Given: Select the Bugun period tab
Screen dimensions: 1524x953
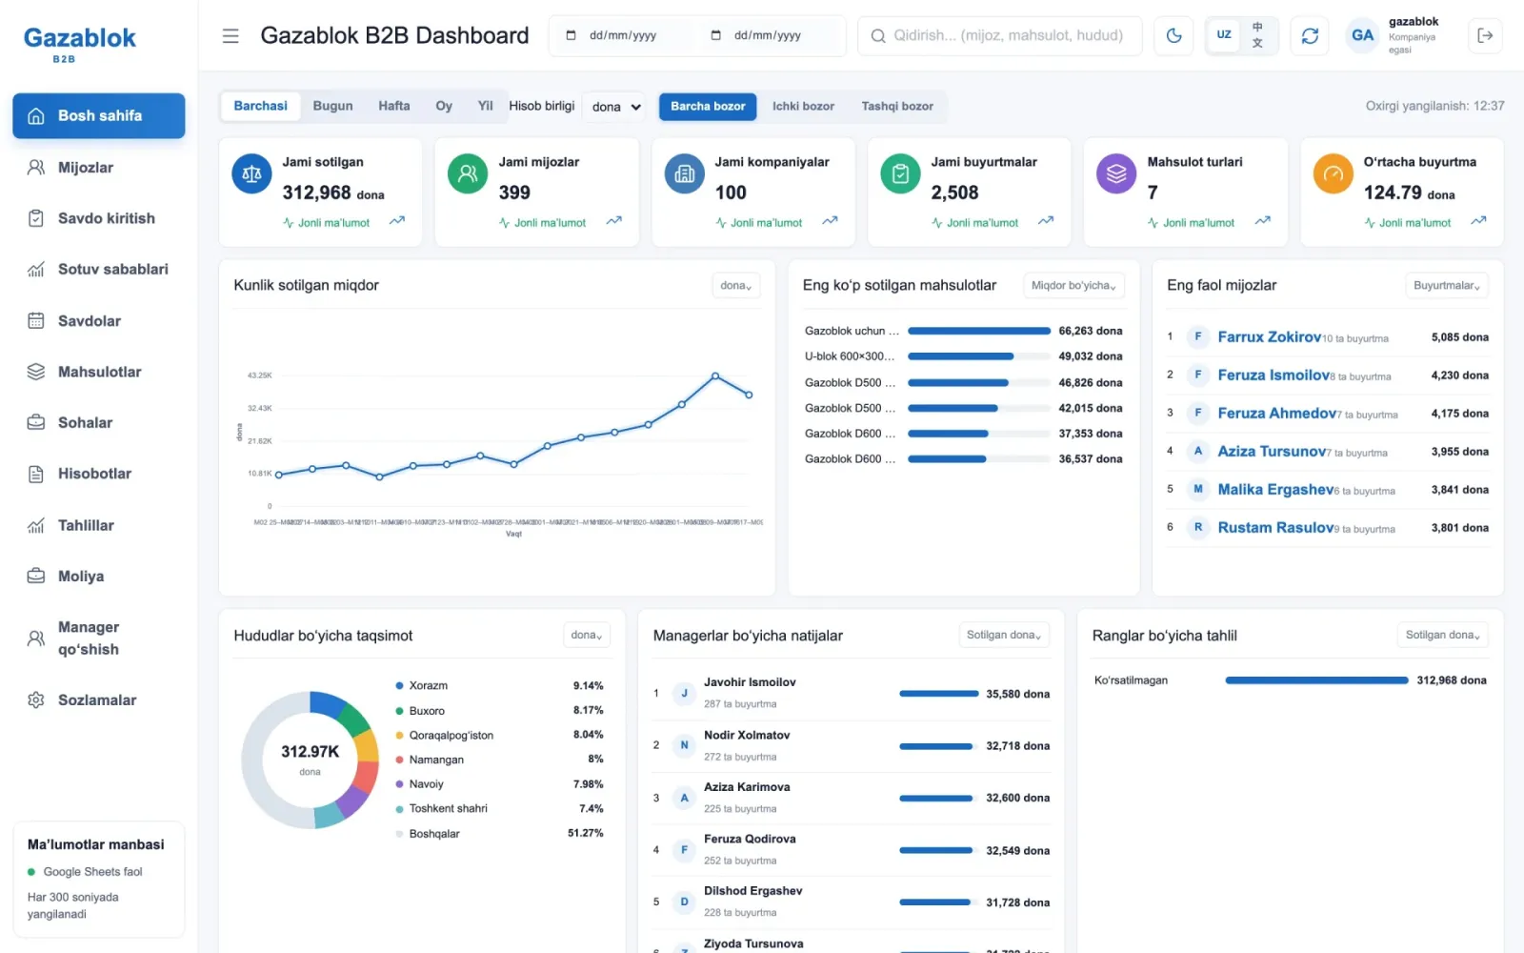Looking at the screenshot, I should click(x=332, y=107).
